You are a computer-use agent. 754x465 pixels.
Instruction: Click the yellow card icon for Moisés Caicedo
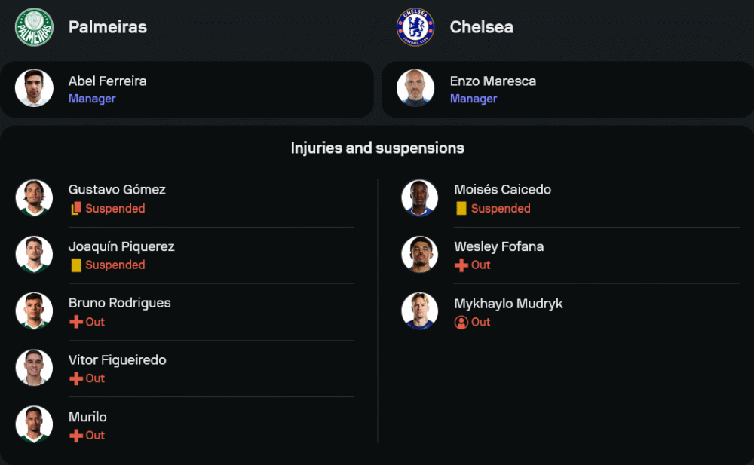point(461,209)
